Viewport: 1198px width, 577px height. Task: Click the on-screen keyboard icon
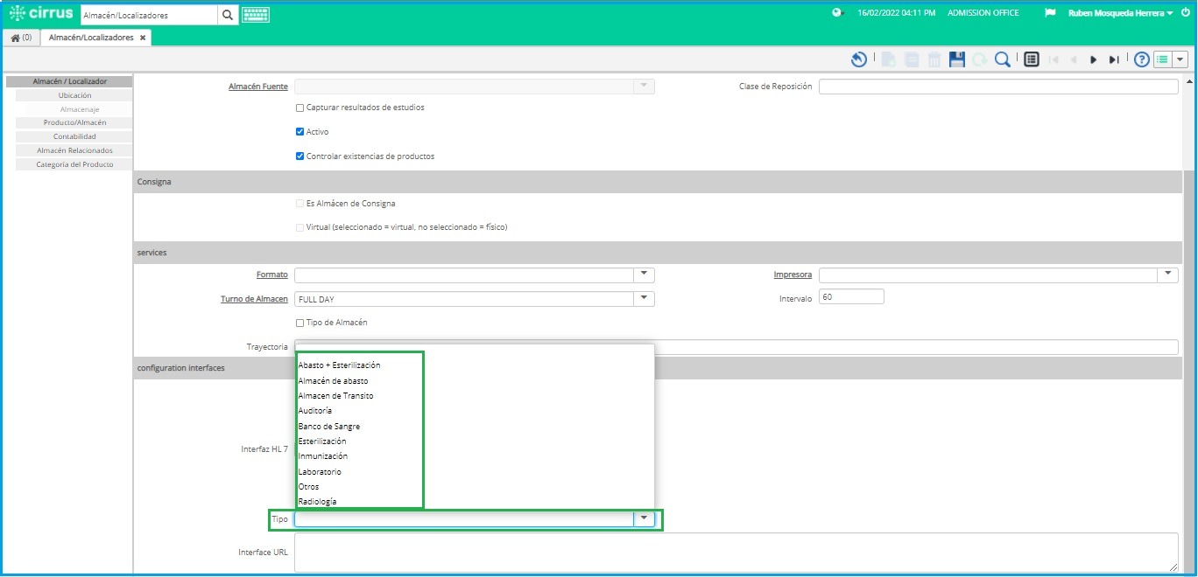point(254,14)
